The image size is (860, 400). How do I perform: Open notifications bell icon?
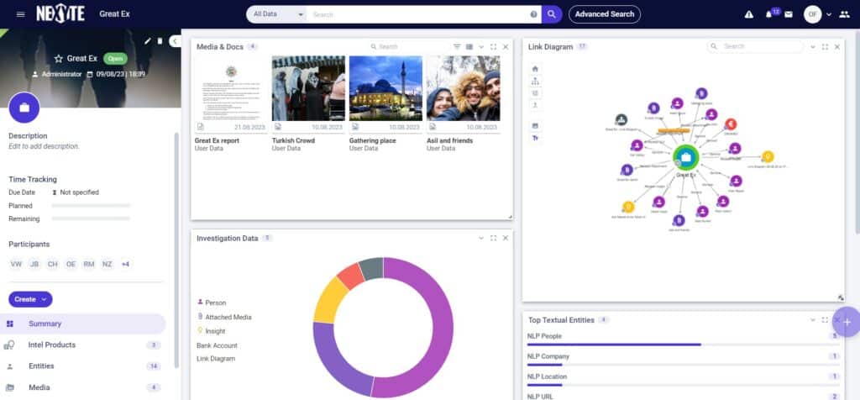point(768,15)
